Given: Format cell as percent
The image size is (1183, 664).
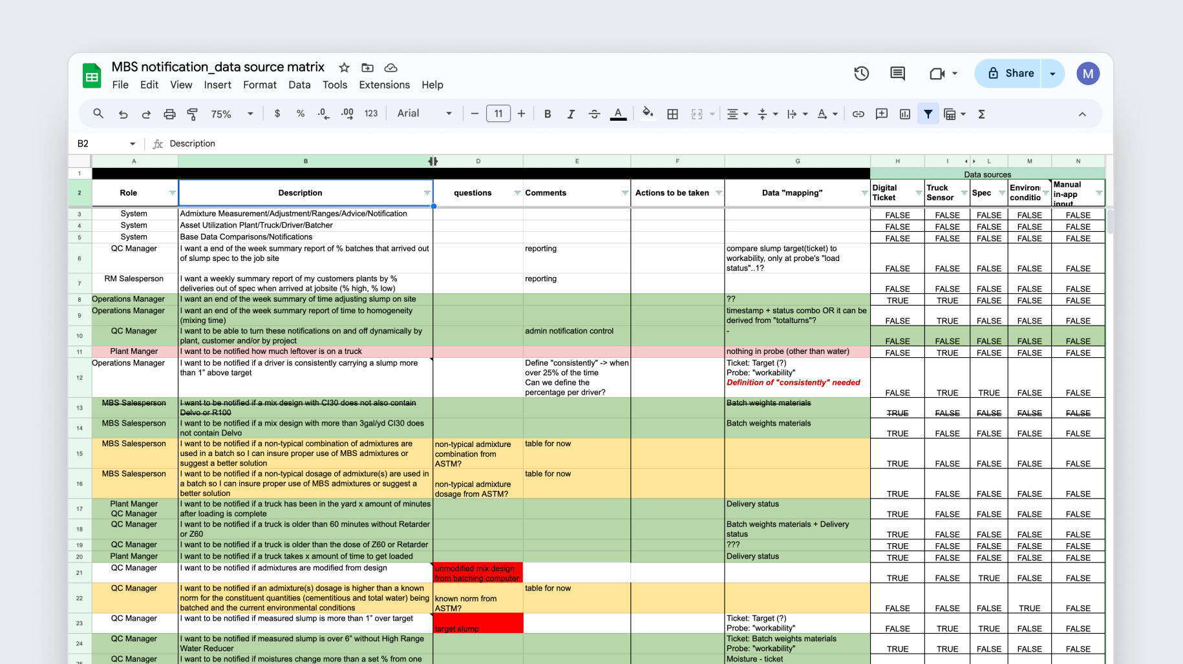Looking at the screenshot, I should tap(301, 114).
